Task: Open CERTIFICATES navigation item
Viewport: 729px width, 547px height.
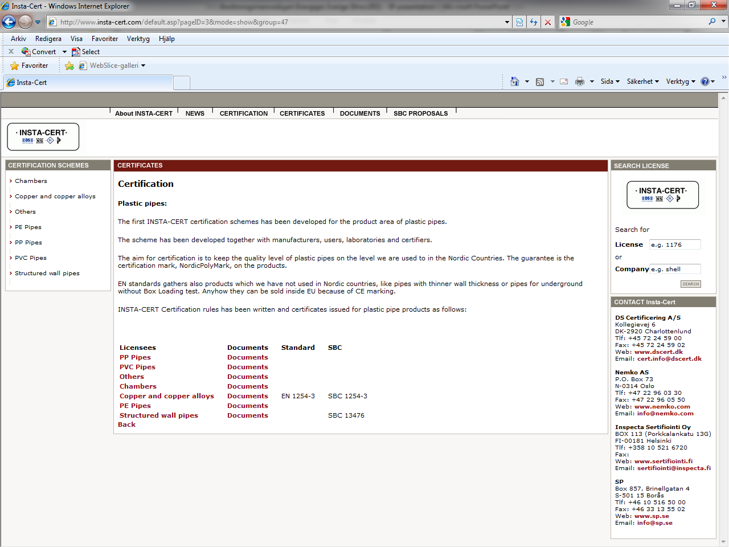Action: (302, 113)
